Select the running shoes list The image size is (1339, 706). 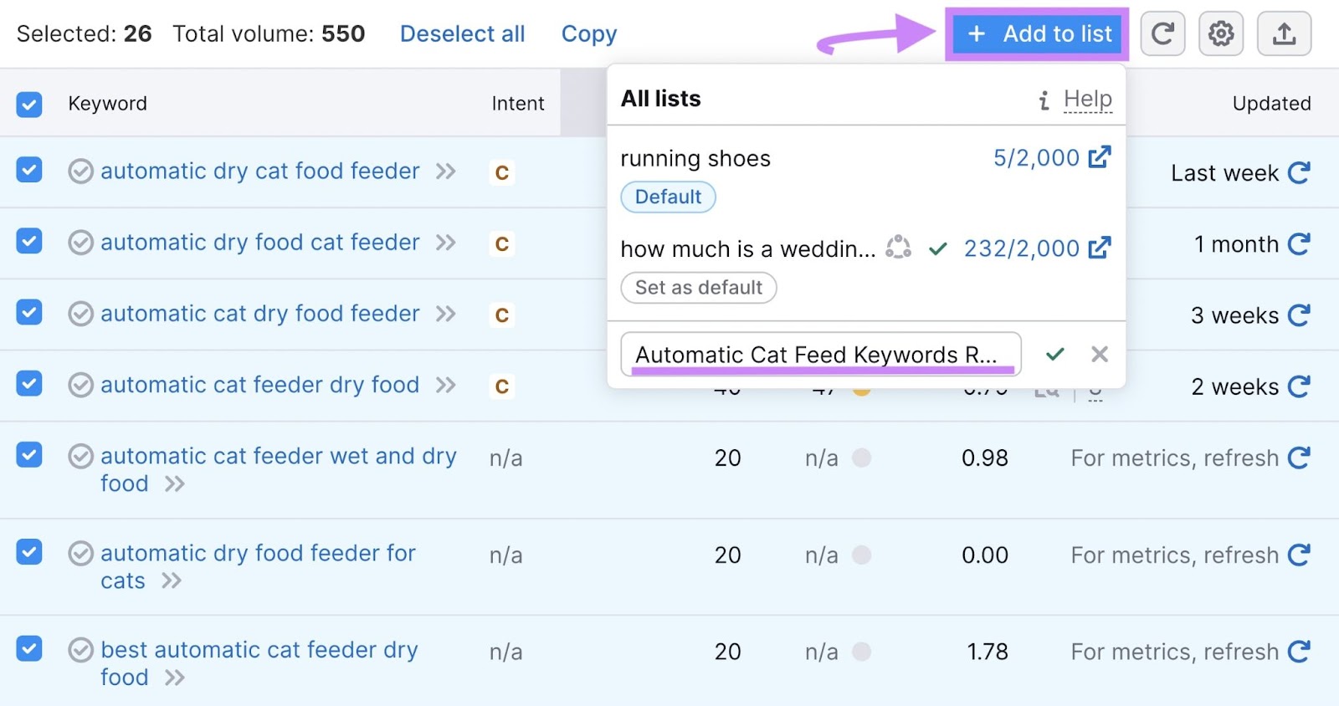point(695,159)
